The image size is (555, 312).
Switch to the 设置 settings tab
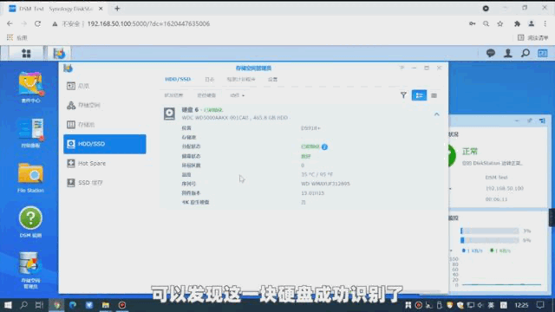click(x=272, y=80)
